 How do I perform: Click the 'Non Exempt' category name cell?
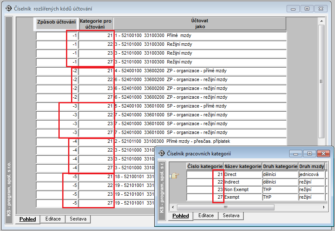(243, 189)
